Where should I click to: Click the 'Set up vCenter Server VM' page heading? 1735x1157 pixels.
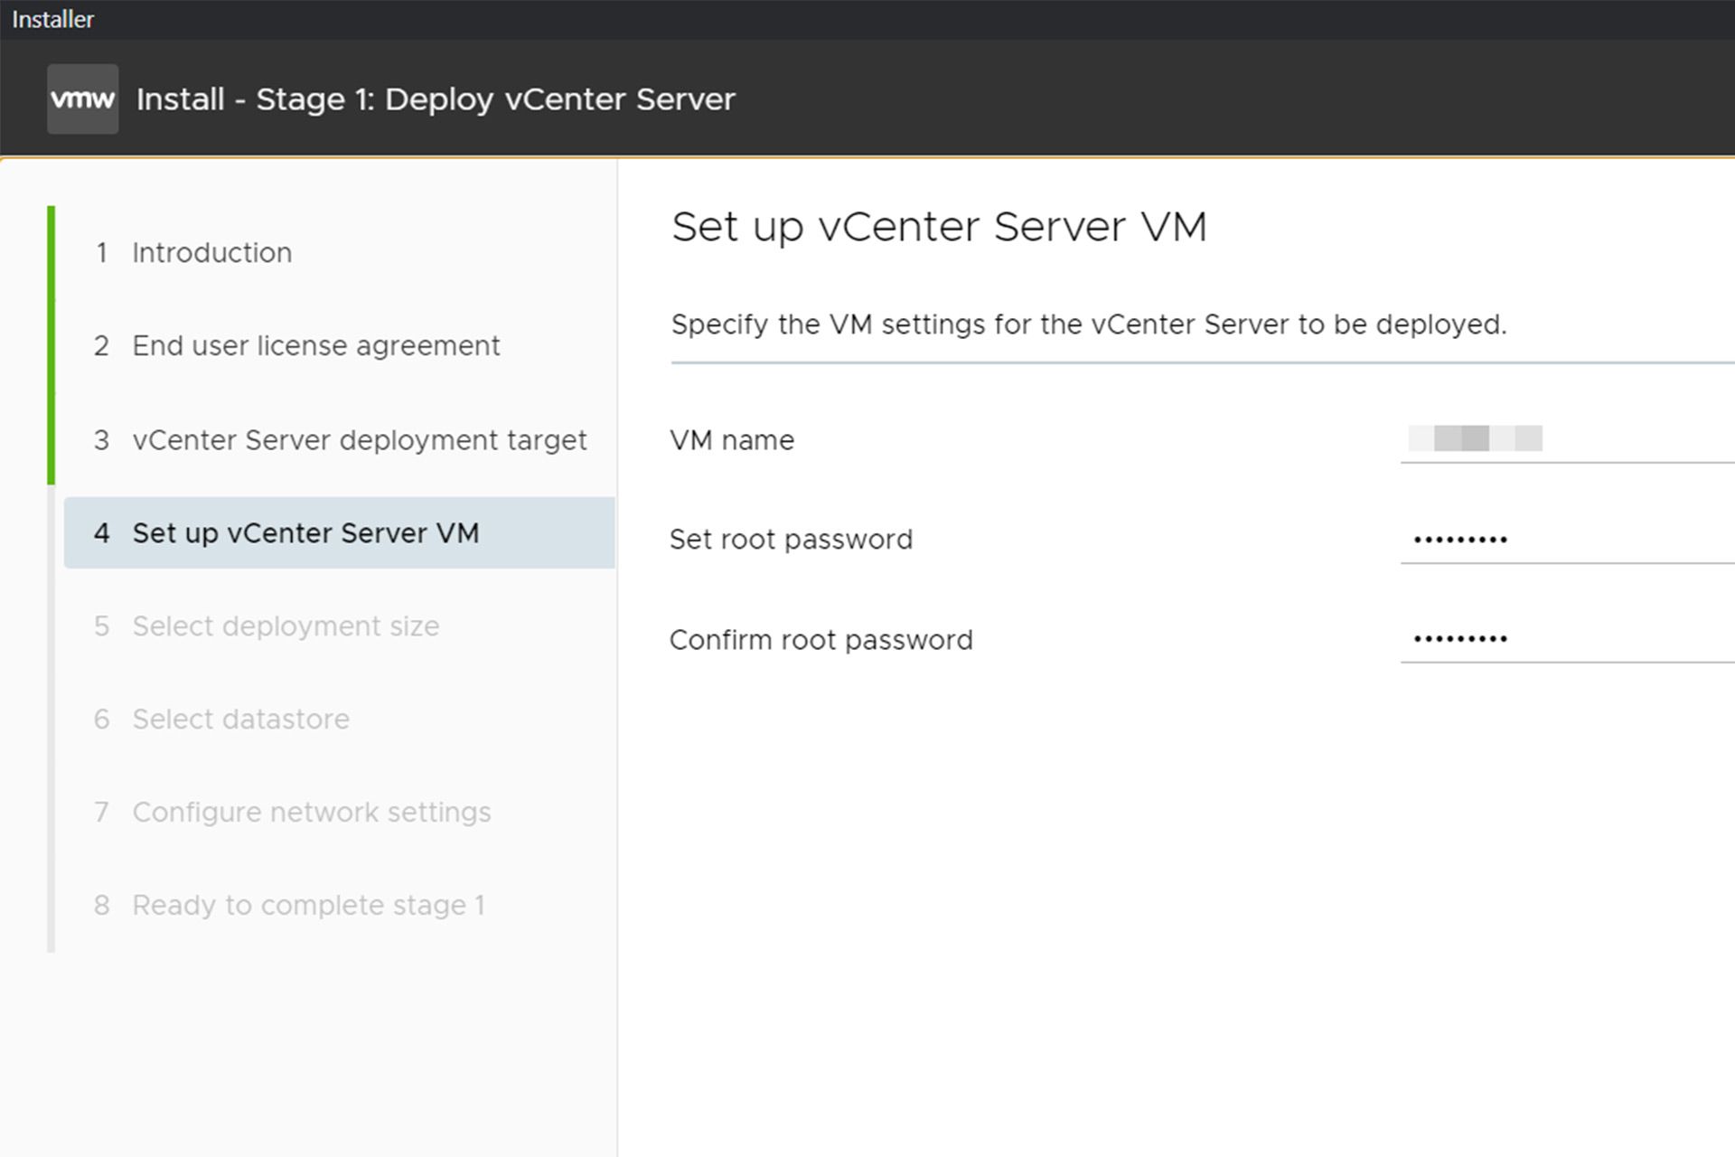point(939,227)
